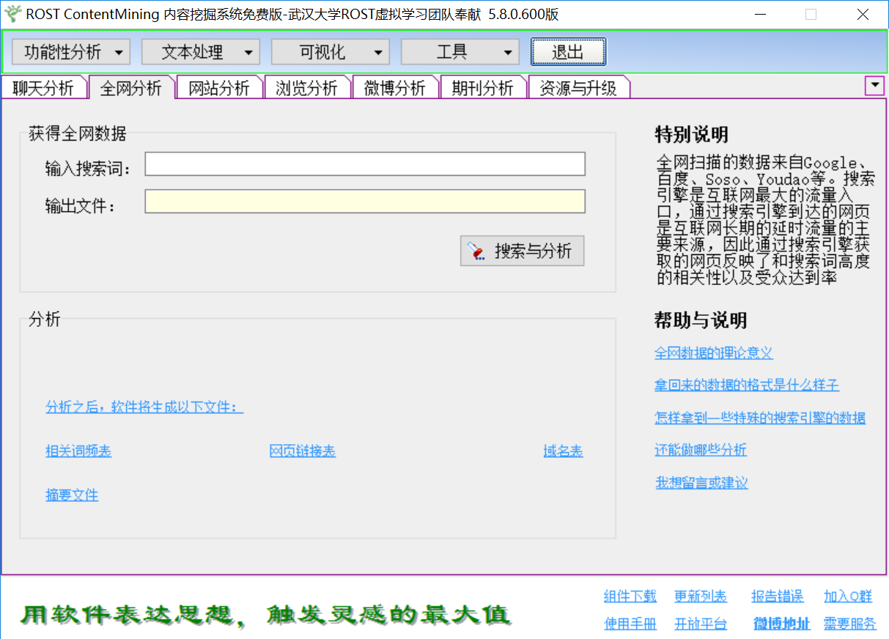Click the 搜索与分析 button
Screen dimensions: 889x639
522,251
